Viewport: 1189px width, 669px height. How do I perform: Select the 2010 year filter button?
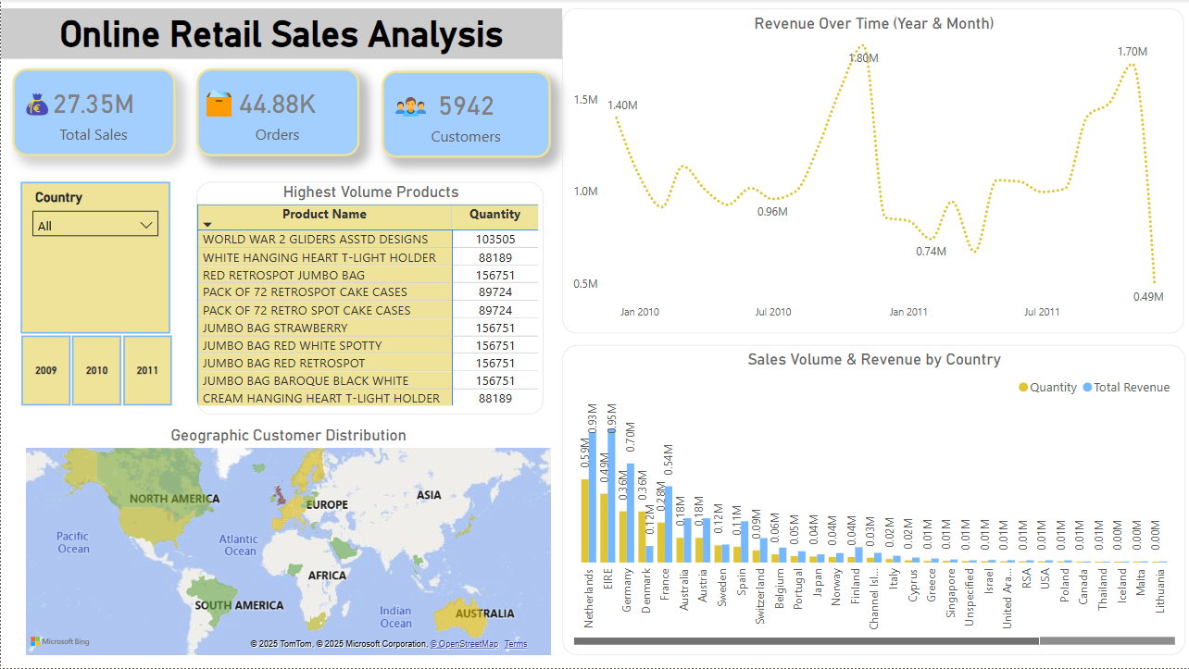96,369
